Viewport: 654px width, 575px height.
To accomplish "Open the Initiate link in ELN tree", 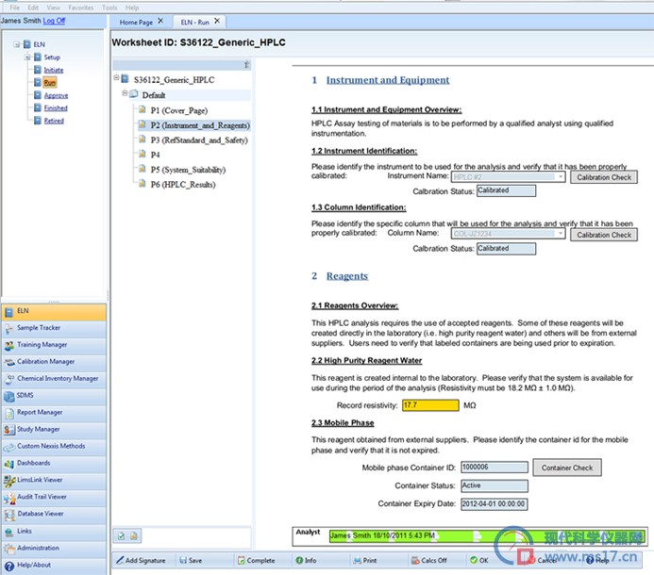I will pos(54,70).
